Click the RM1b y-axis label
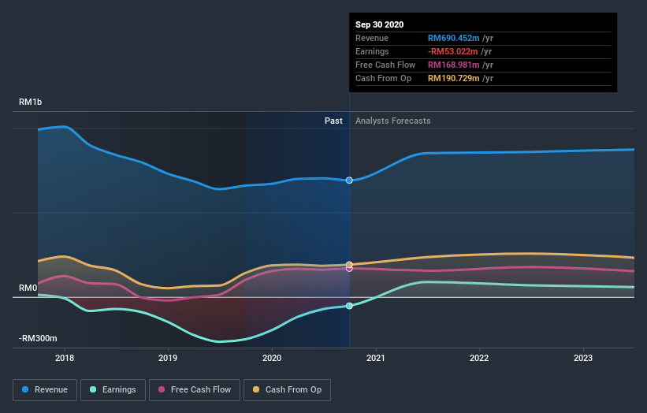The height and width of the screenshot is (413, 647). 30,102
